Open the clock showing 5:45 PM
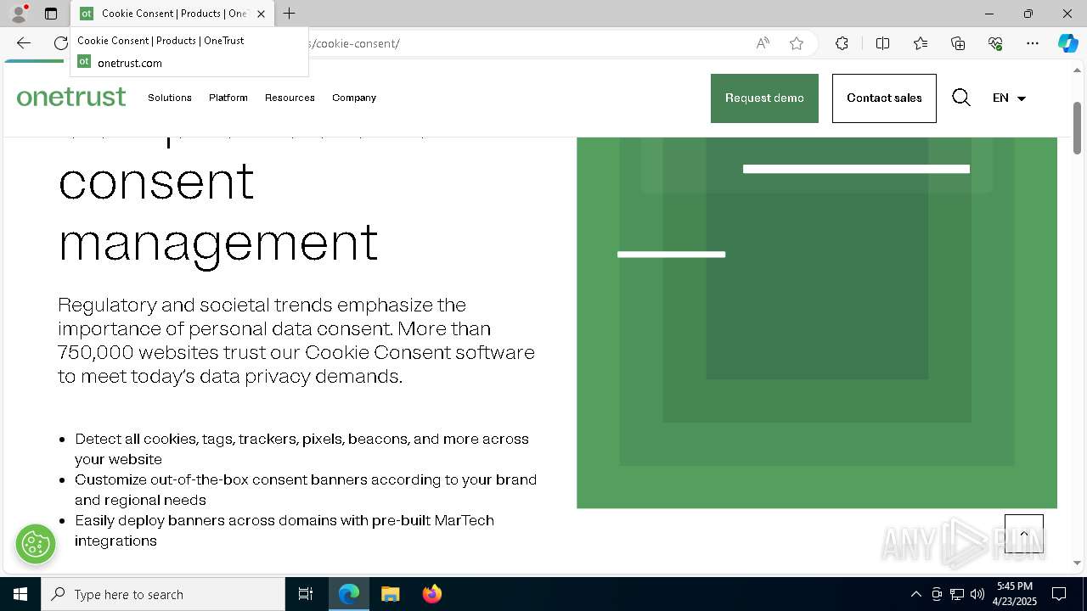This screenshot has width=1087, height=611. (x=1015, y=594)
